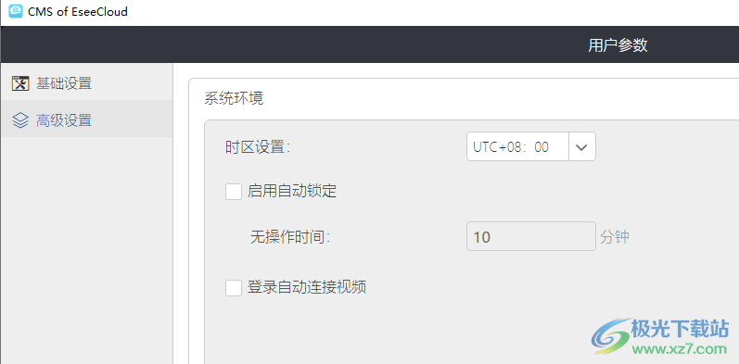Click the 基础设置 tools icon

tap(20, 83)
